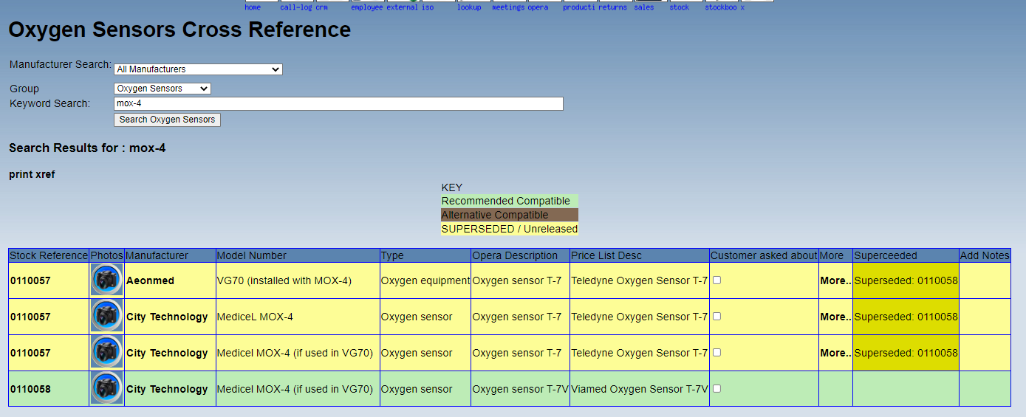Open the sales navigation link
The height and width of the screenshot is (417, 1026).
pyautogui.click(x=643, y=7)
